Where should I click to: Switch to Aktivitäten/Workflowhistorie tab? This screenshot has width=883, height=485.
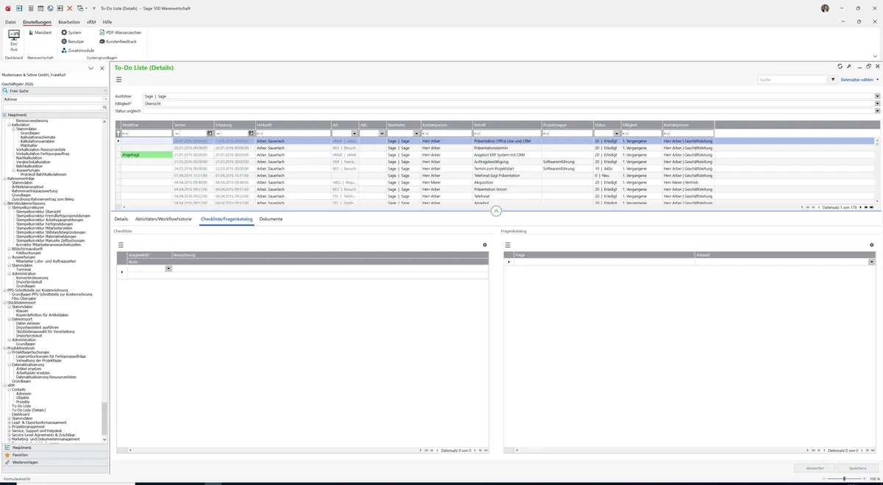click(163, 219)
